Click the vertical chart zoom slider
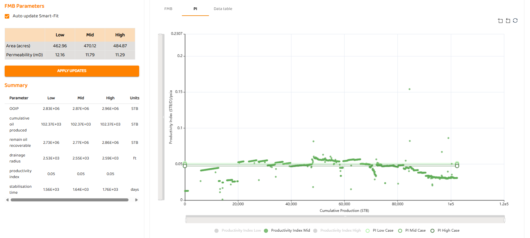 click(x=161, y=117)
